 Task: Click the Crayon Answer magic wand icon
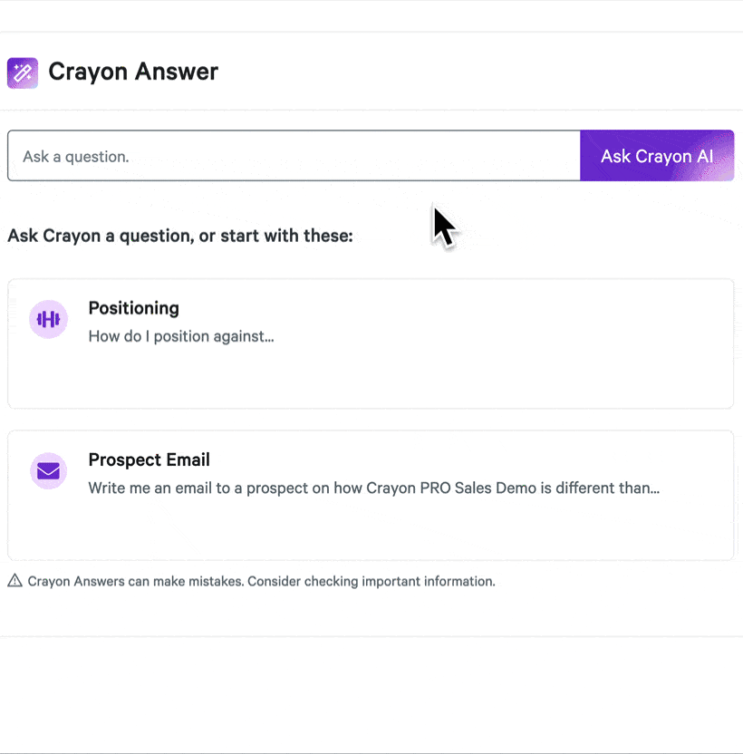click(23, 73)
